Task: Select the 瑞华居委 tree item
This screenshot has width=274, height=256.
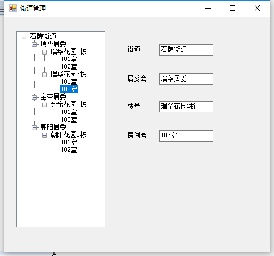Action: [x=53, y=44]
